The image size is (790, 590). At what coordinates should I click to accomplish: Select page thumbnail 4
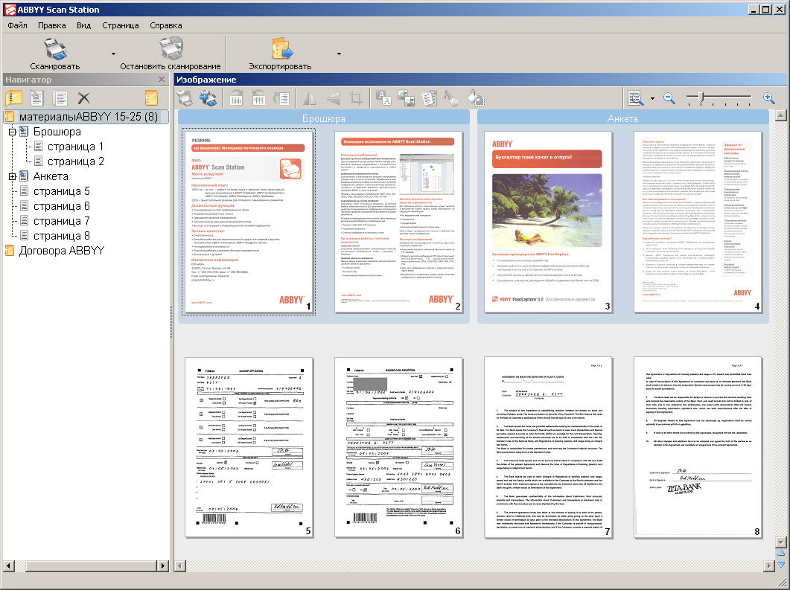click(698, 222)
